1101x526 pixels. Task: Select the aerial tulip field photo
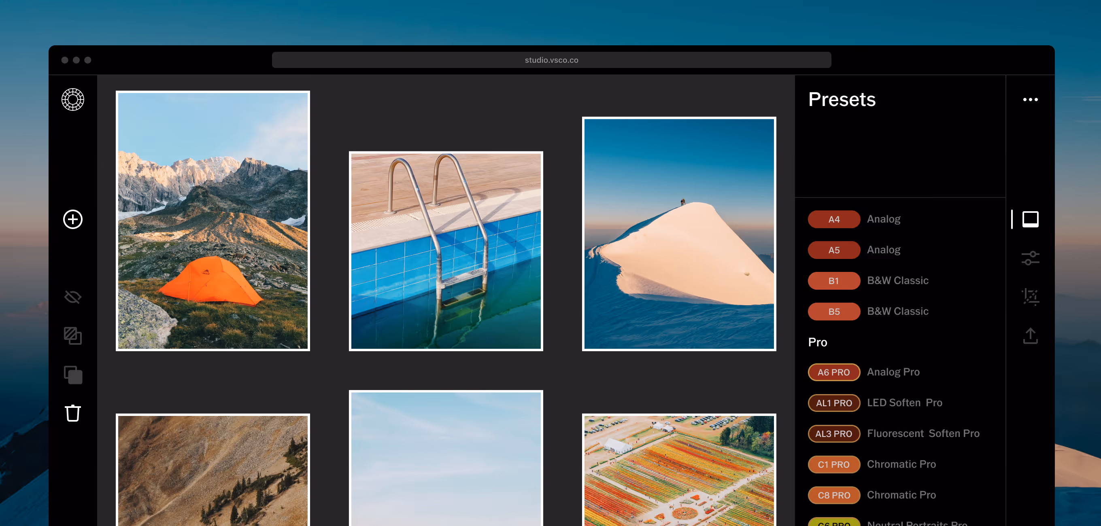point(679,470)
